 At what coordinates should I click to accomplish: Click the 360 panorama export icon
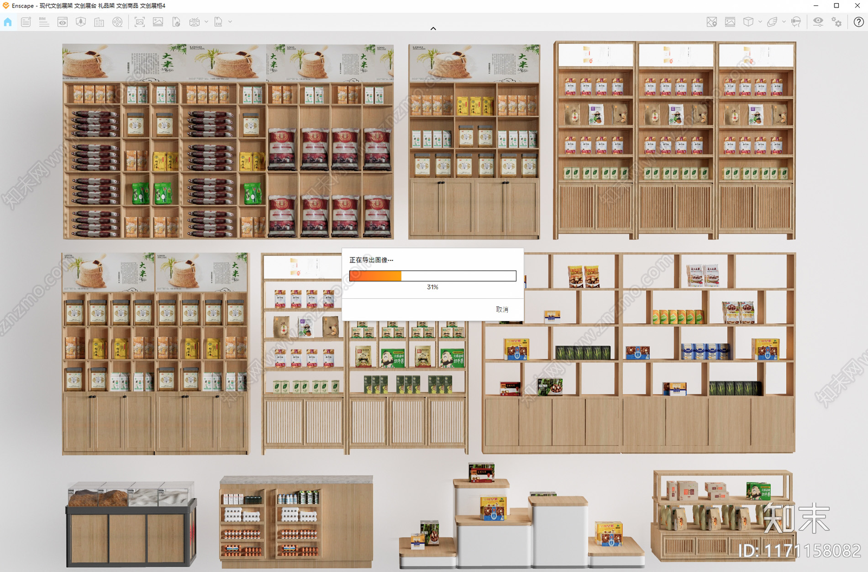(x=194, y=22)
